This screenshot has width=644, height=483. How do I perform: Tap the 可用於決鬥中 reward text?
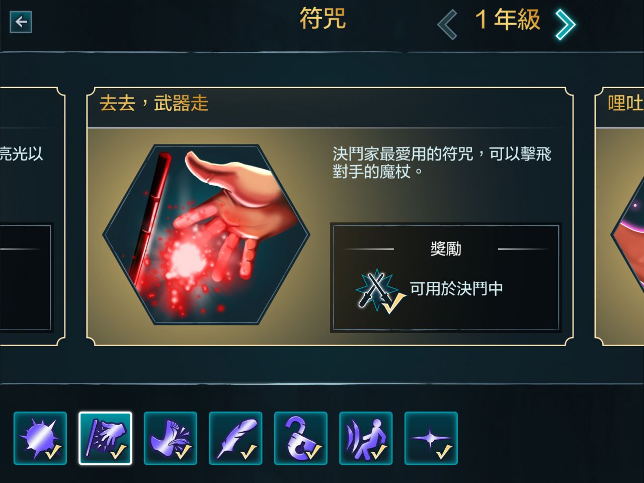[x=456, y=288]
